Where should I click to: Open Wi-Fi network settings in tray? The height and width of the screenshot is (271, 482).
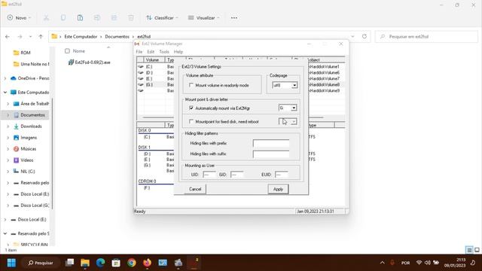pos(419,263)
